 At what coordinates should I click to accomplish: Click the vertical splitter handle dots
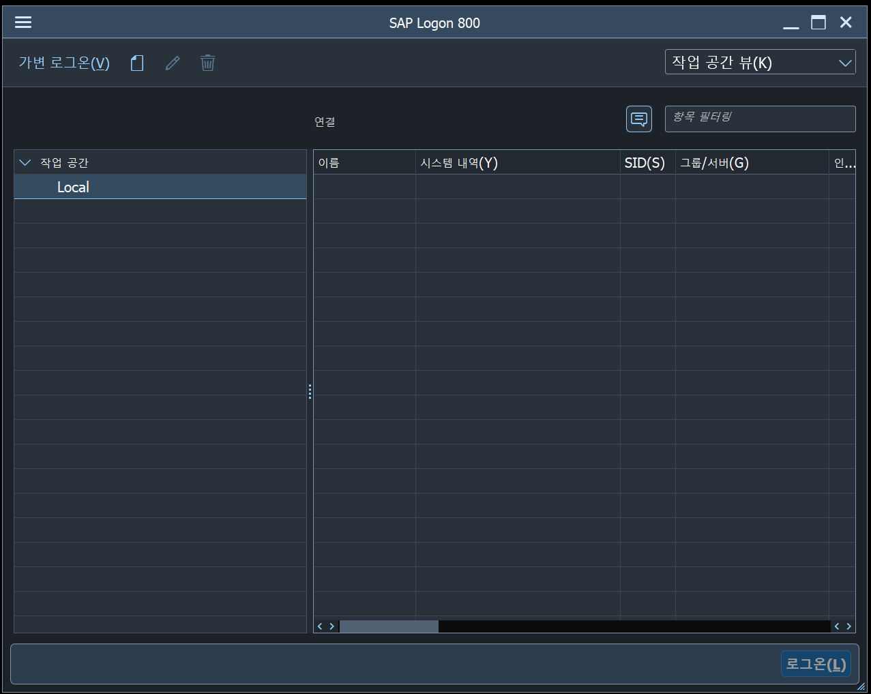[310, 391]
